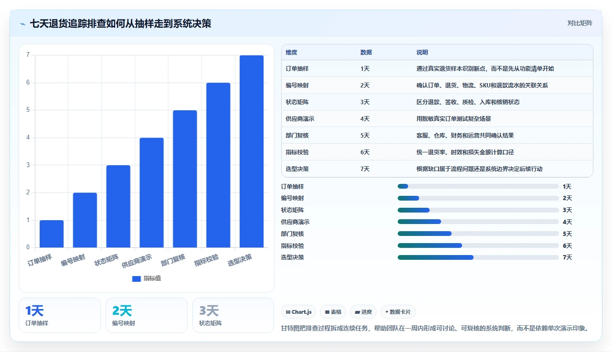Image resolution: width=612 pixels, height=352 pixels.
Task: Click the 状态矩阵 progress bar
Action: 478,210
